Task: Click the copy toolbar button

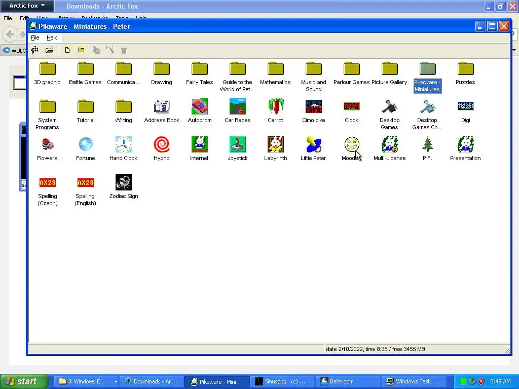Action: click(x=96, y=50)
